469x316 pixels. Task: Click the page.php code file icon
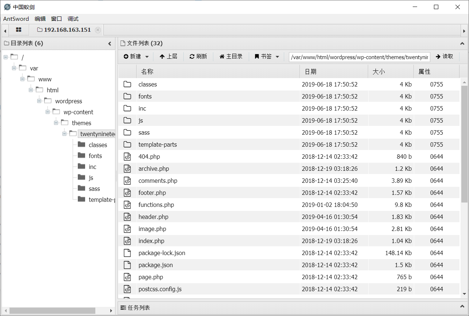click(127, 277)
